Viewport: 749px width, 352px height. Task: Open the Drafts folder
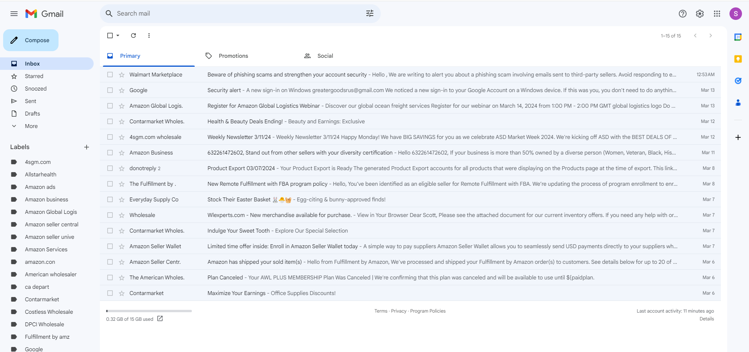point(47,114)
